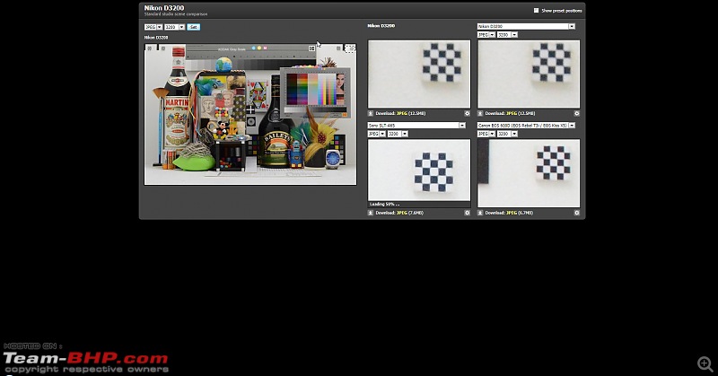Click the Set button
Screen dimensions: 718x376
193,27
